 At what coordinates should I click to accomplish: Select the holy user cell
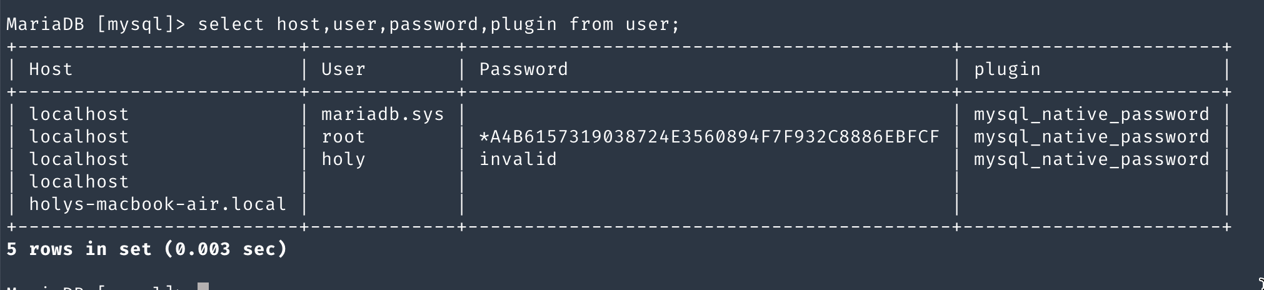point(343,159)
